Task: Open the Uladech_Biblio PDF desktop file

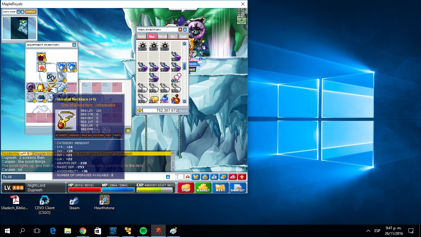Action: [14, 202]
